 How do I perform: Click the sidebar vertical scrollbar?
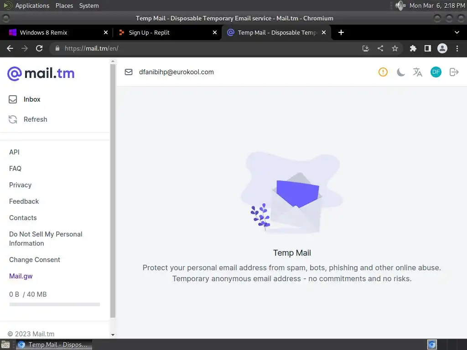[x=113, y=190]
